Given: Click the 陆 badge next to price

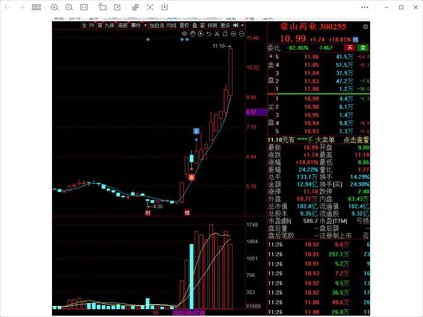Looking at the screenshot, I should click(x=356, y=40).
